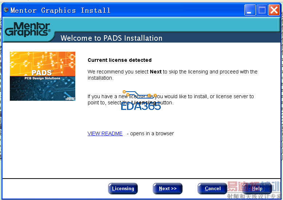Click the '- opens in a browser' text

pyautogui.click(x=150, y=133)
